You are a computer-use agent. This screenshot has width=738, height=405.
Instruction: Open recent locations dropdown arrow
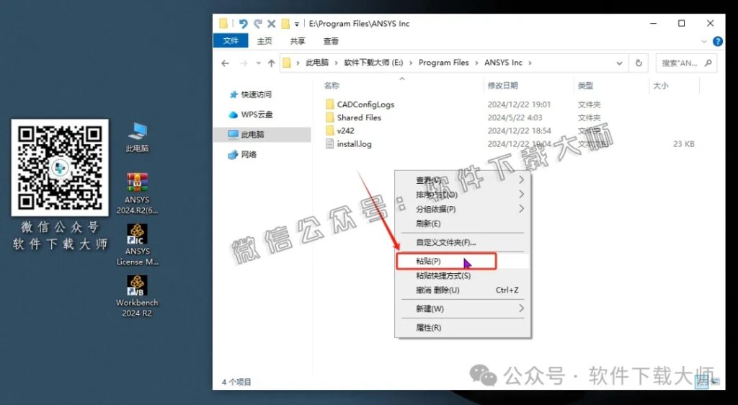click(259, 63)
